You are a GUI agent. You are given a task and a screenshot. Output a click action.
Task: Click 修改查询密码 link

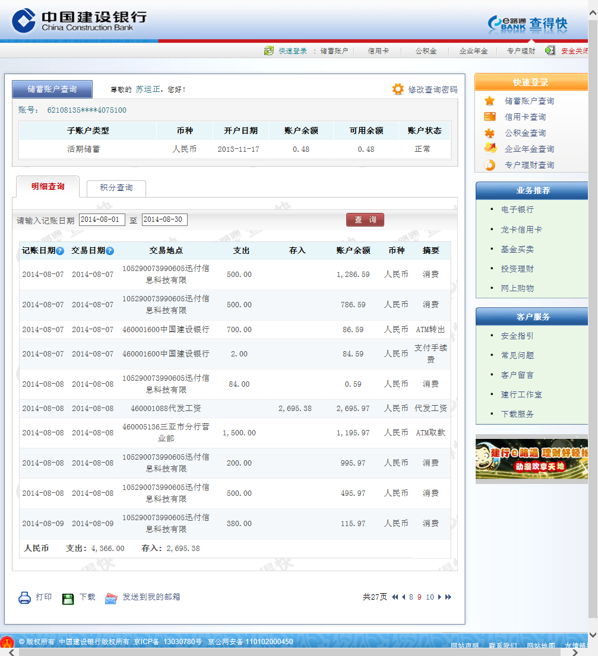pyautogui.click(x=432, y=90)
